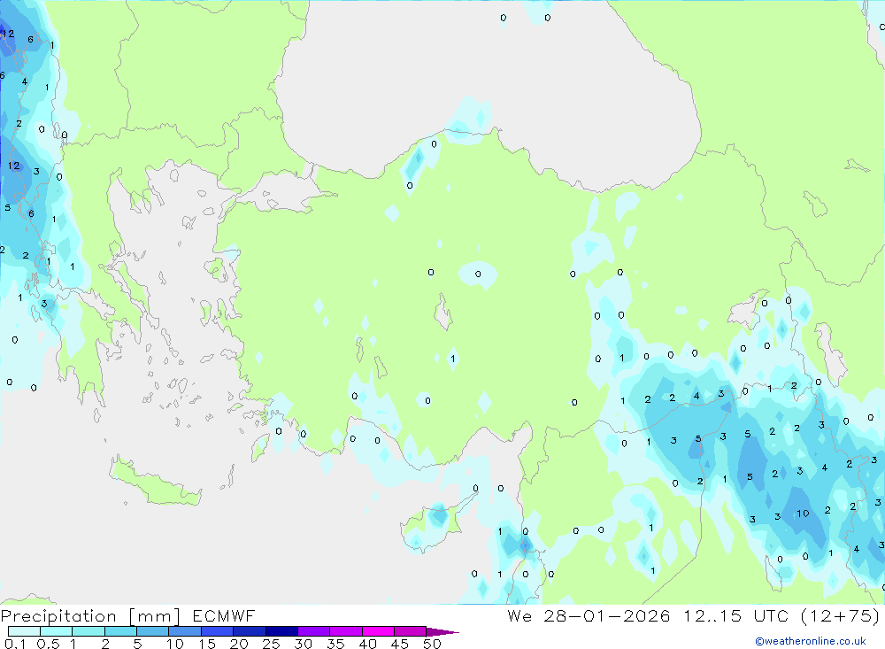This screenshot has height=649, width=885.
Task: Pick the 1–2 mm legend color box
Action: 88,631
